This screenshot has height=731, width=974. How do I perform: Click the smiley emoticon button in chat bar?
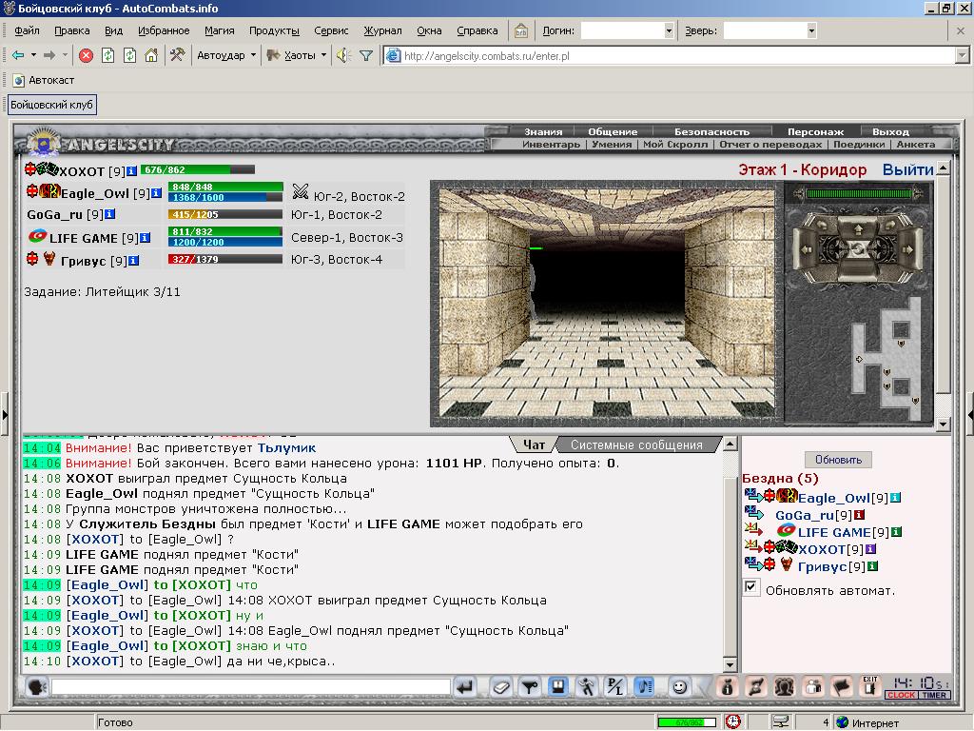pyautogui.click(x=679, y=687)
